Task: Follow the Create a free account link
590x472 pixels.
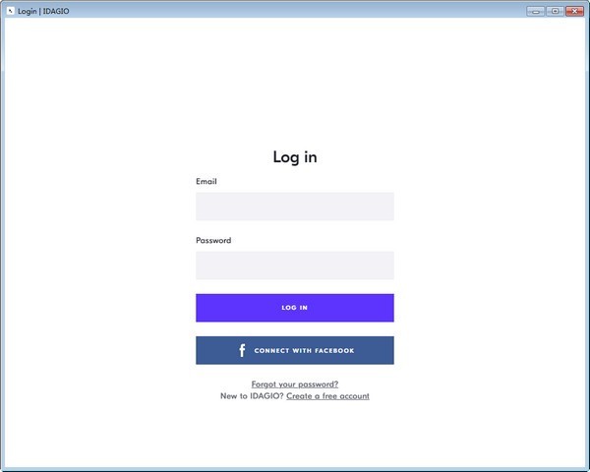Action: click(x=327, y=396)
